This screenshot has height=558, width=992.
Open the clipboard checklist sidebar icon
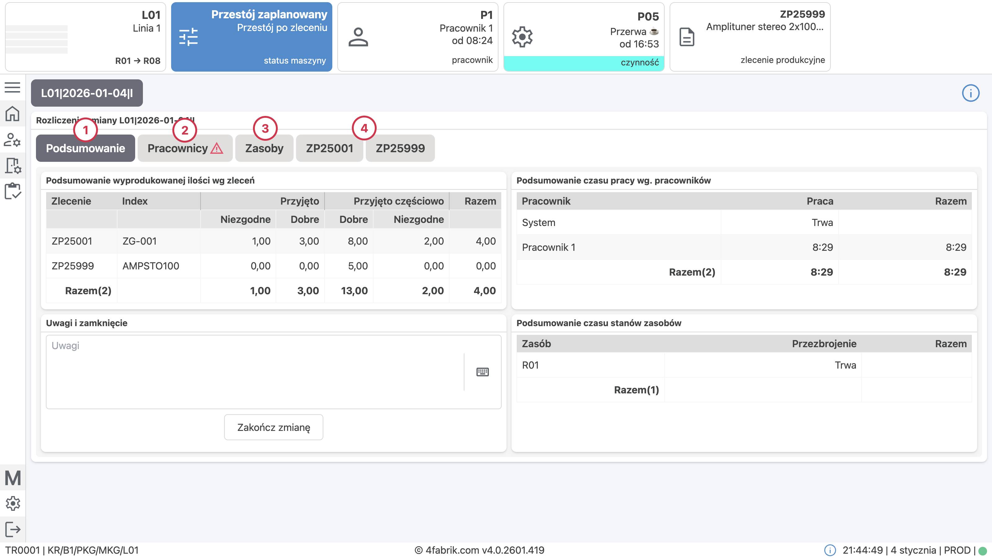12,191
